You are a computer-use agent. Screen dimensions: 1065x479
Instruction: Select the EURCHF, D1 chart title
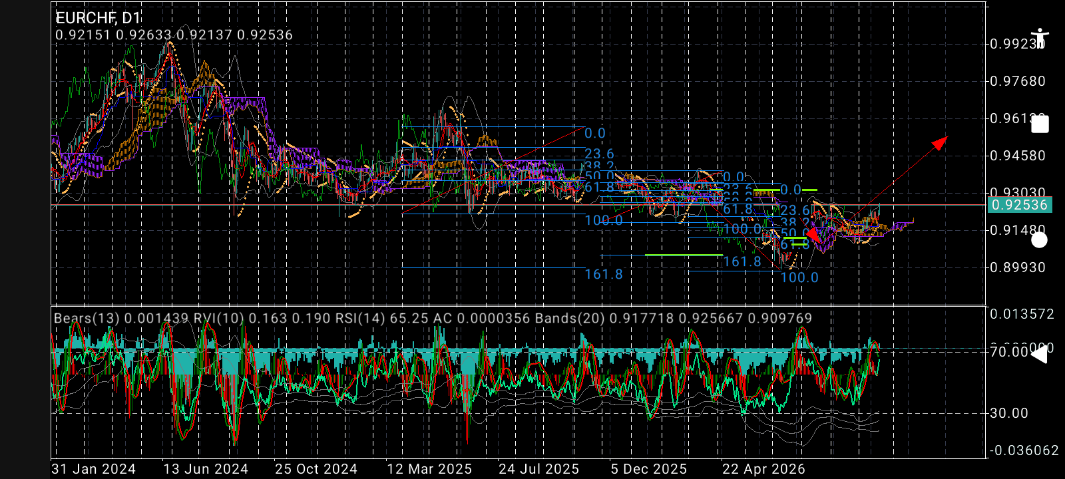pos(99,18)
